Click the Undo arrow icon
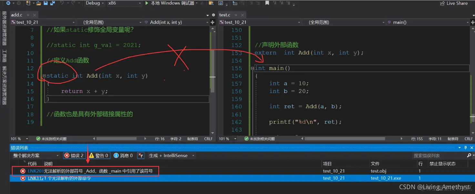475x194 pixels. (x=62, y=3)
